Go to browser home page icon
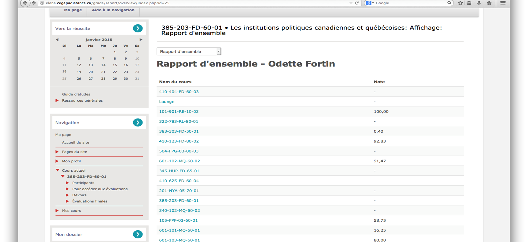 pyautogui.click(x=489, y=3)
